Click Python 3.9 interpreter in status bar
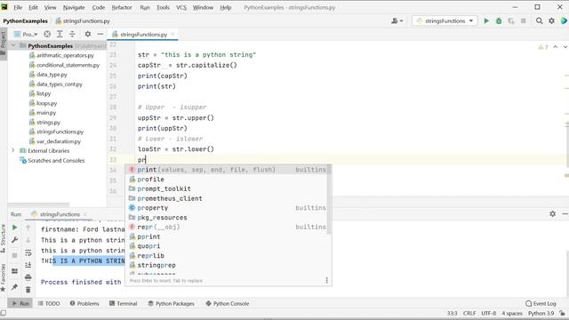This screenshot has width=569, height=320. pos(541,313)
